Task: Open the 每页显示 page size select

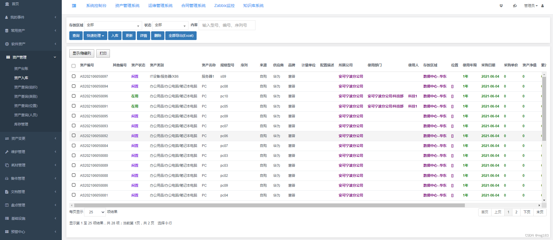Action: [95, 212]
